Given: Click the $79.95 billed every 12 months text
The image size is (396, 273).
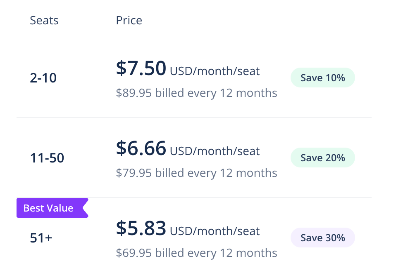Looking at the screenshot, I should tap(196, 173).
